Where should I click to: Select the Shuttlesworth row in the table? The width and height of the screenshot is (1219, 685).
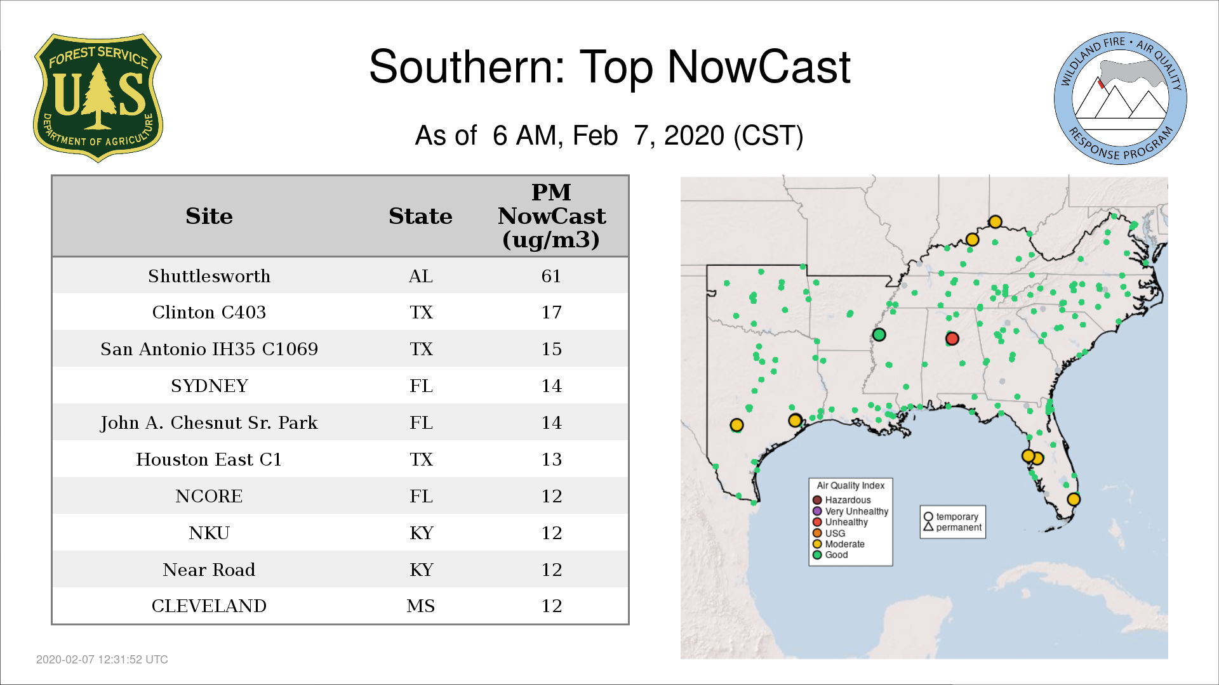point(210,276)
